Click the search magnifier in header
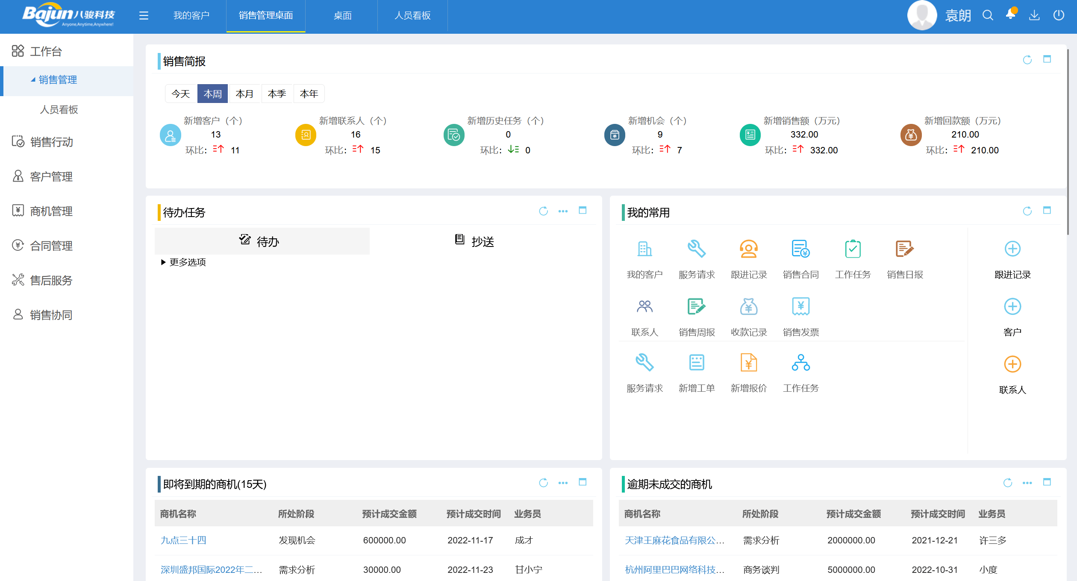This screenshot has width=1077, height=581. (x=988, y=15)
